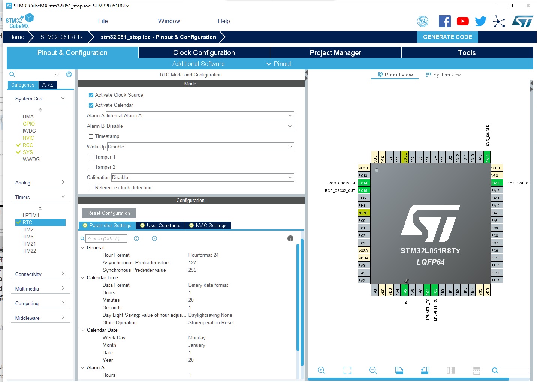Open the search settings gear beside the search box
The width and height of the screenshot is (537, 382).
tap(69, 74)
